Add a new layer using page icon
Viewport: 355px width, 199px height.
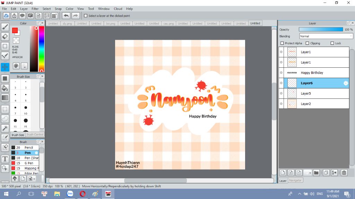[x=283, y=173]
